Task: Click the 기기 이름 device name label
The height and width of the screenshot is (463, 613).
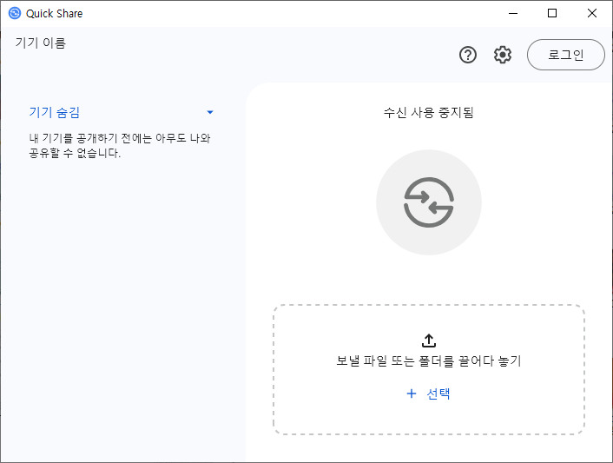Action: tap(41, 43)
